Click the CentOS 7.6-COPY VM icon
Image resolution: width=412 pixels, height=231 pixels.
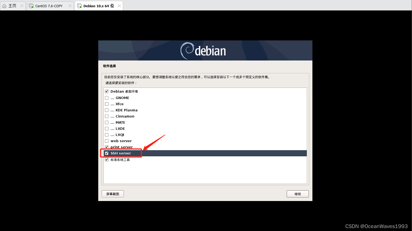[31, 6]
